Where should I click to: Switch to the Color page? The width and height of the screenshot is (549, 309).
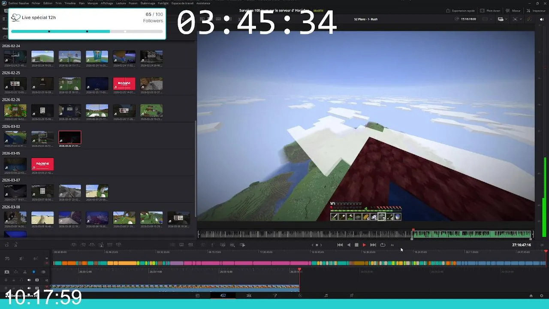pyautogui.click(x=300, y=296)
